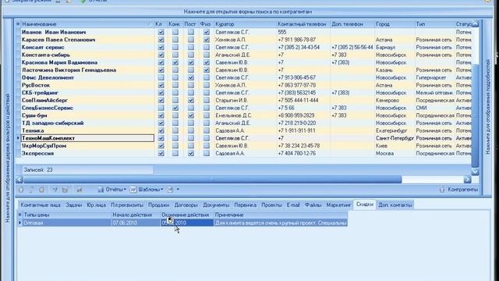
Task: Toggle the Пост checkbox for Суши-бум
Action: pos(190,116)
